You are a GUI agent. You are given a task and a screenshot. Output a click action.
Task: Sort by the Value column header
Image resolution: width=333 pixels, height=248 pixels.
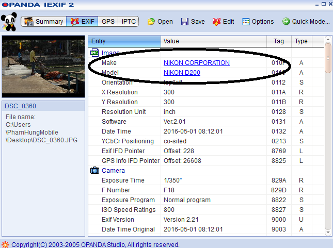214,41
